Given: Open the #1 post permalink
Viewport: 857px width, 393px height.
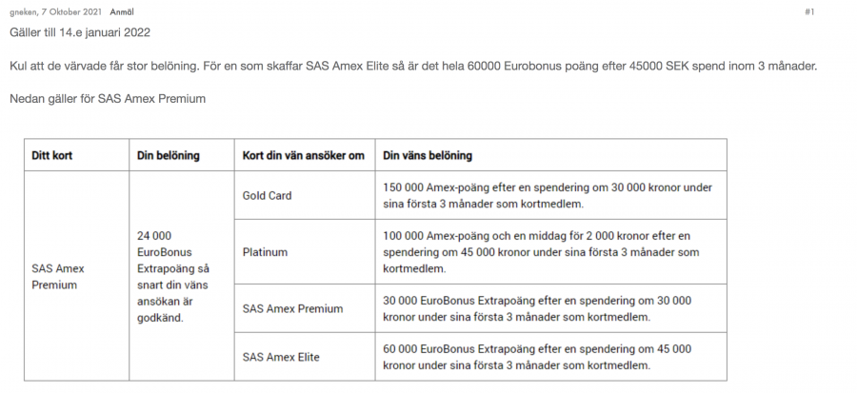Looking at the screenshot, I should [x=809, y=12].
